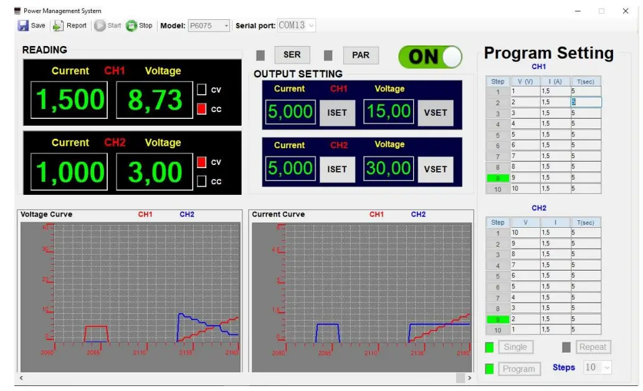The width and height of the screenshot is (643, 391).
Task: Toggle the green ON output switch
Action: 430,57
